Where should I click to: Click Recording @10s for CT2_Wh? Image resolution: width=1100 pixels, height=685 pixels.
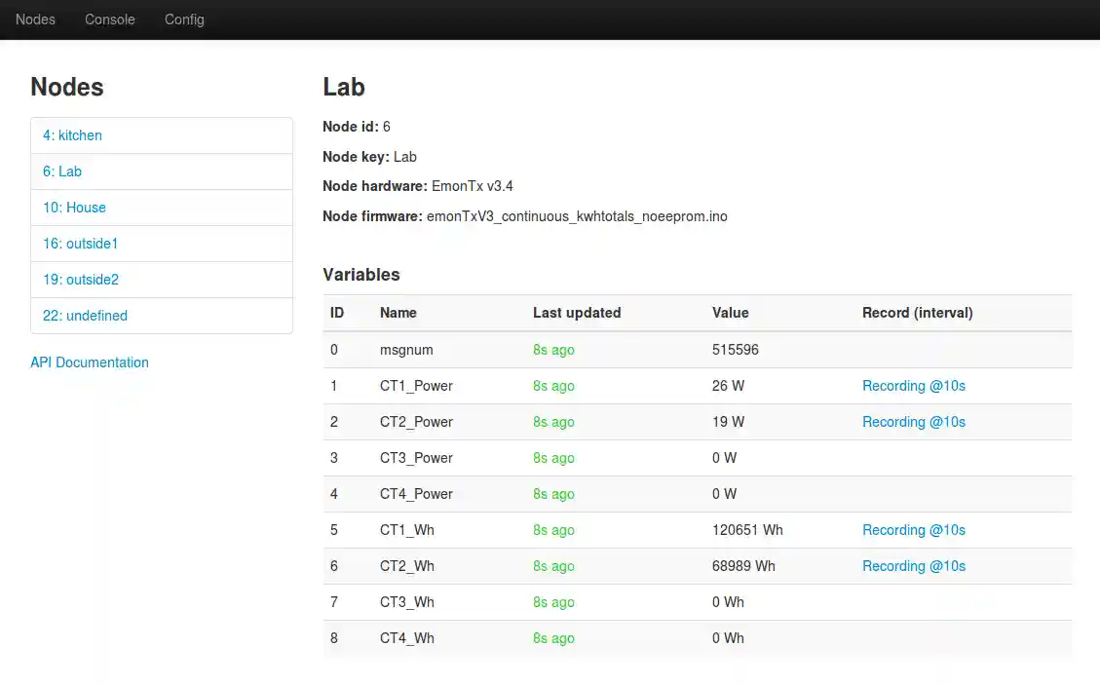pyautogui.click(x=913, y=566)
